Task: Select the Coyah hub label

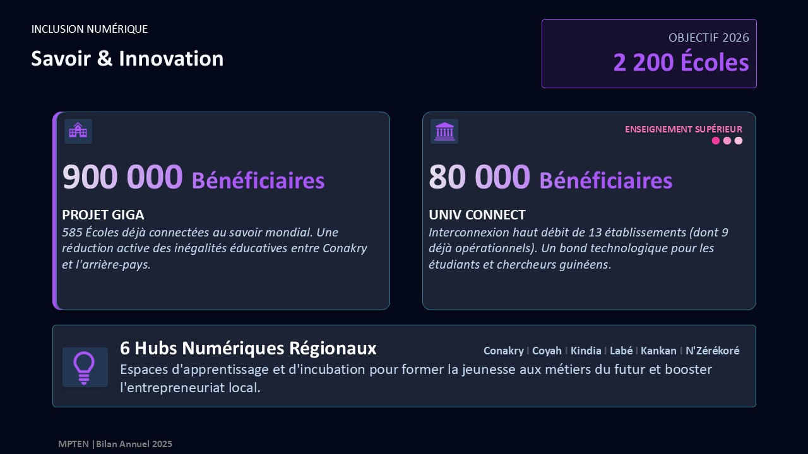Action: 547,351
